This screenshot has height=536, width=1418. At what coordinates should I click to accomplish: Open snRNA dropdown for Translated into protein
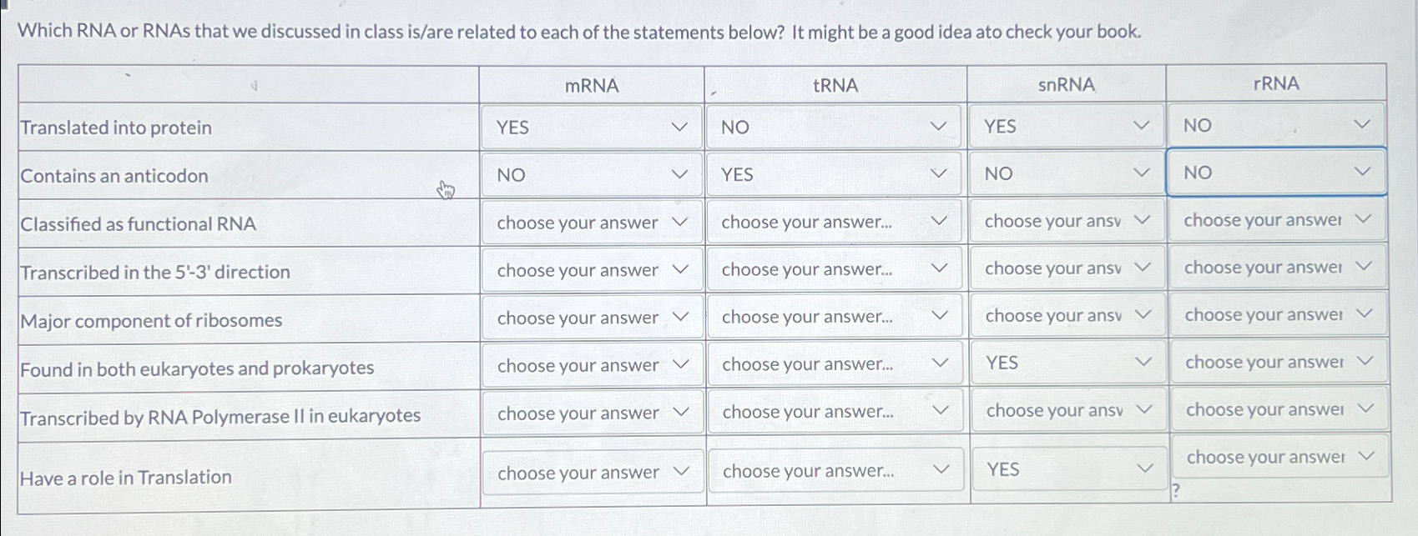(1066, 126)
